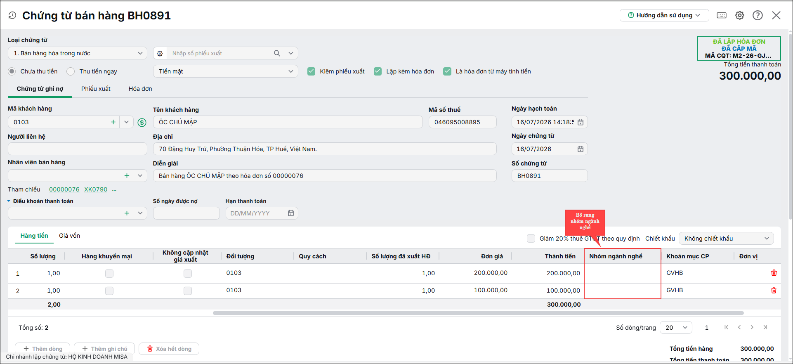
Task: Select the Hàng tiền tab
Action: [x=34, y=236]
